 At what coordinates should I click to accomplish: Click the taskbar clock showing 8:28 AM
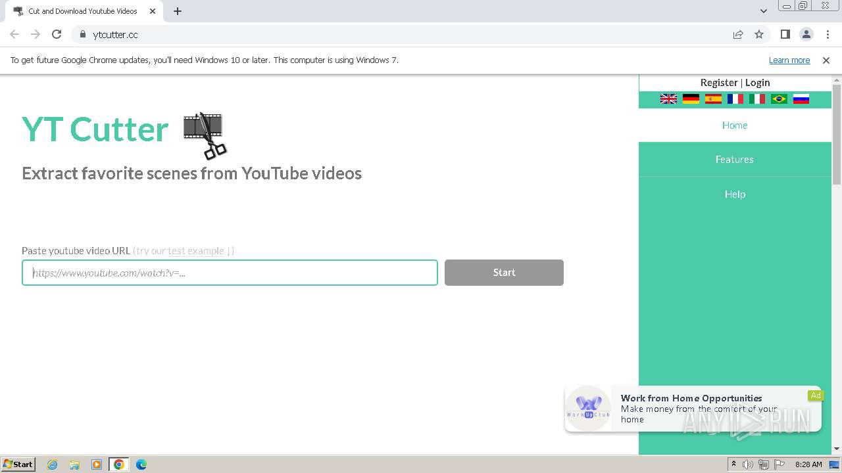(x=808, y=464)
